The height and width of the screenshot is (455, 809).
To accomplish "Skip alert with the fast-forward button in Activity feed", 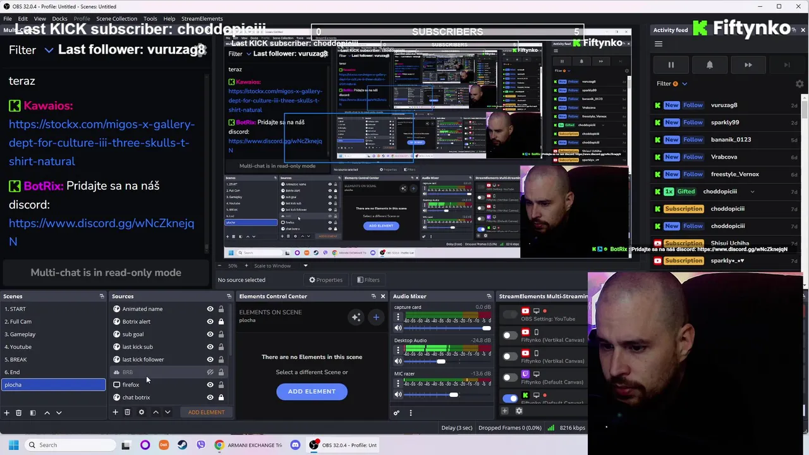I will pos(748,64).
